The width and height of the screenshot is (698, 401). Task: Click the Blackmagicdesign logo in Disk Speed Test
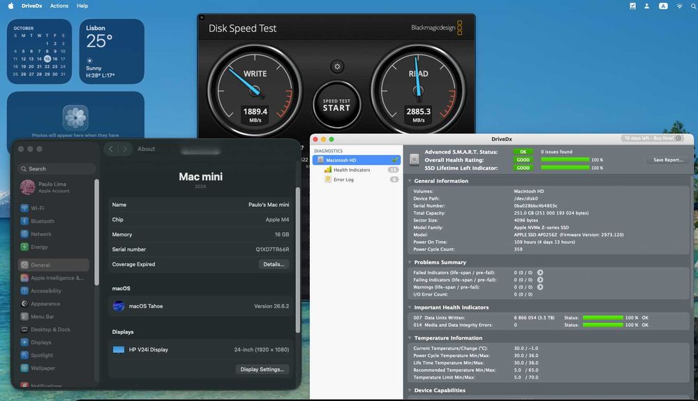(x=437, y=28)
